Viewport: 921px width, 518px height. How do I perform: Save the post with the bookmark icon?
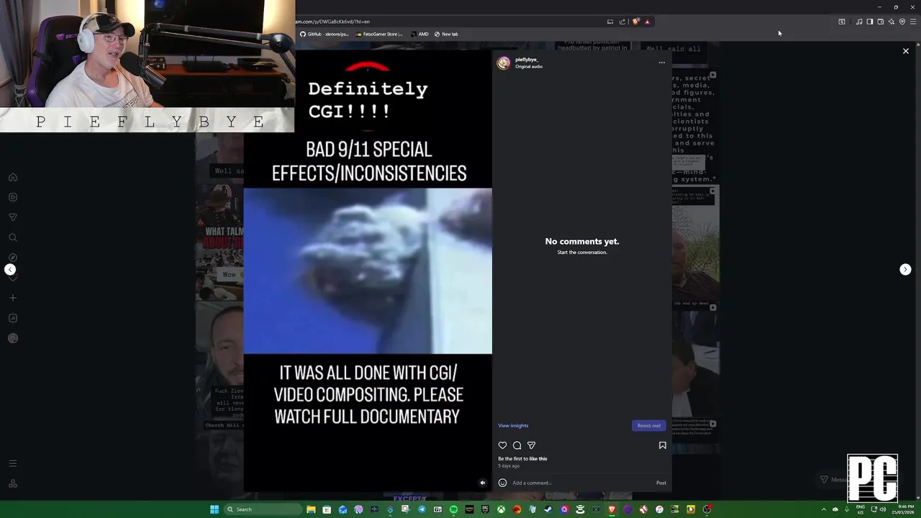(x=663, y=445)
